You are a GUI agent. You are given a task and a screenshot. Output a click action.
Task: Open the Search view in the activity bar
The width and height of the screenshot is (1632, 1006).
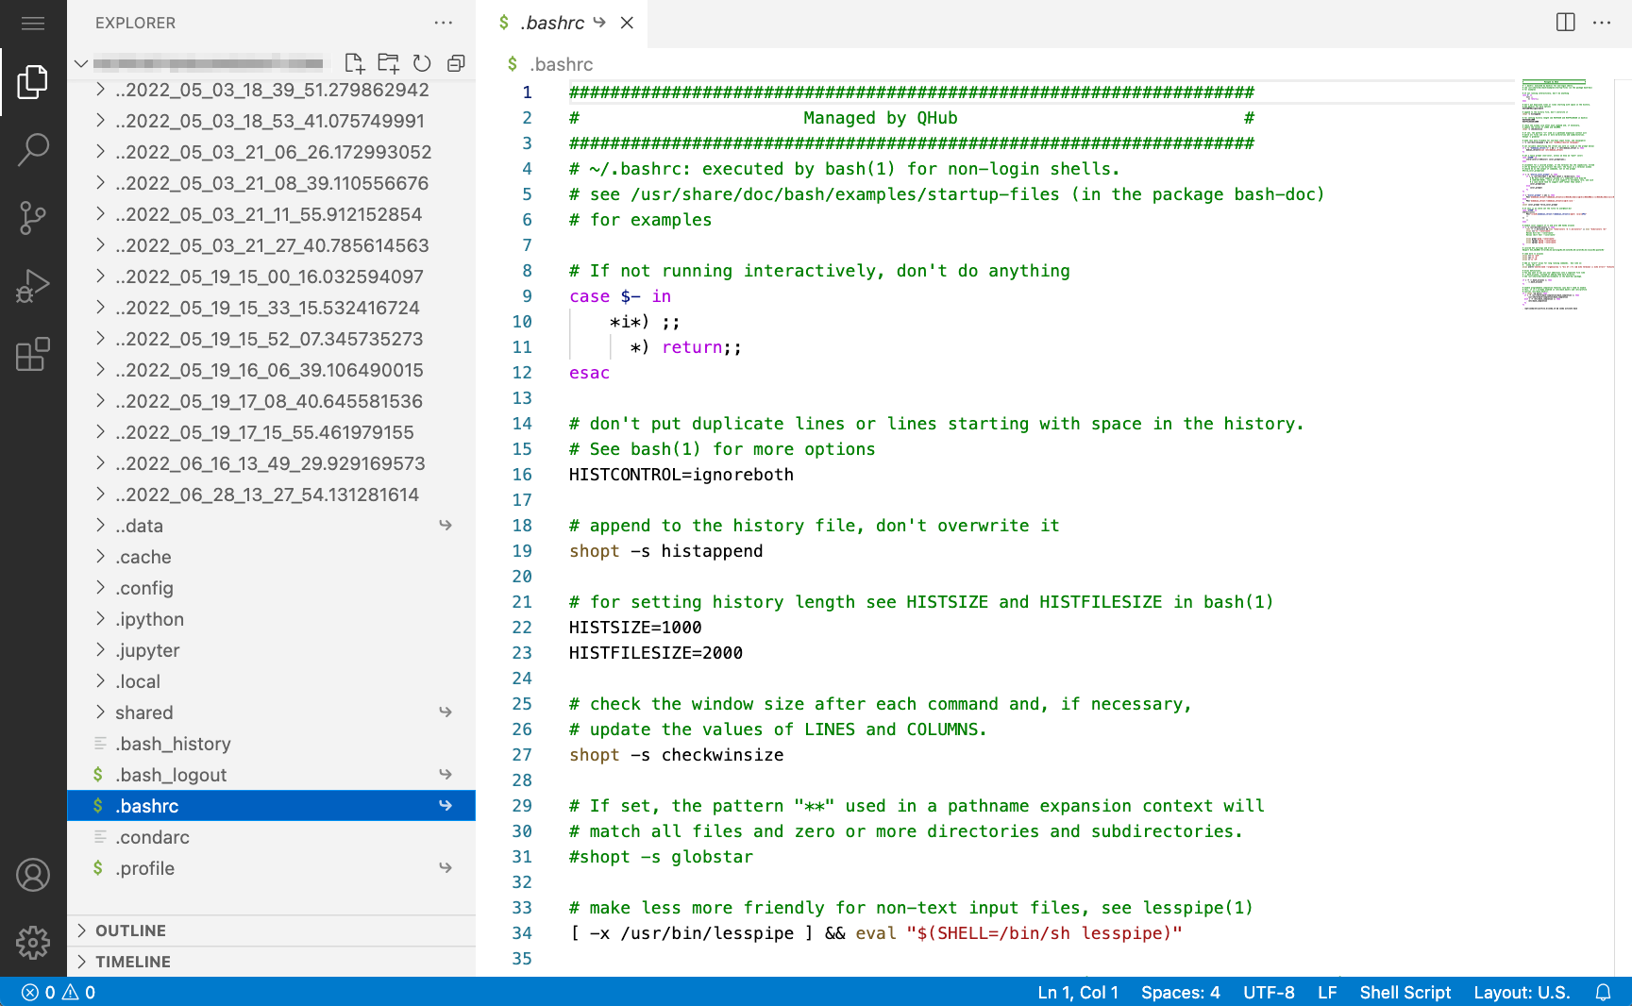(33, 149)
